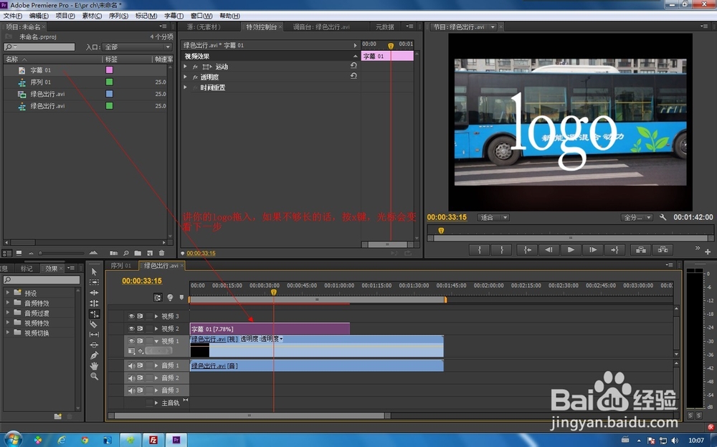The image size is (717, 447).
Task: Expand the 音频 2 track
Action: (x=156, y=378)
